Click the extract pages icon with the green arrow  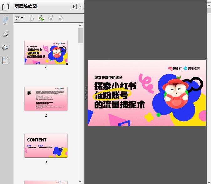coord(41,18)
